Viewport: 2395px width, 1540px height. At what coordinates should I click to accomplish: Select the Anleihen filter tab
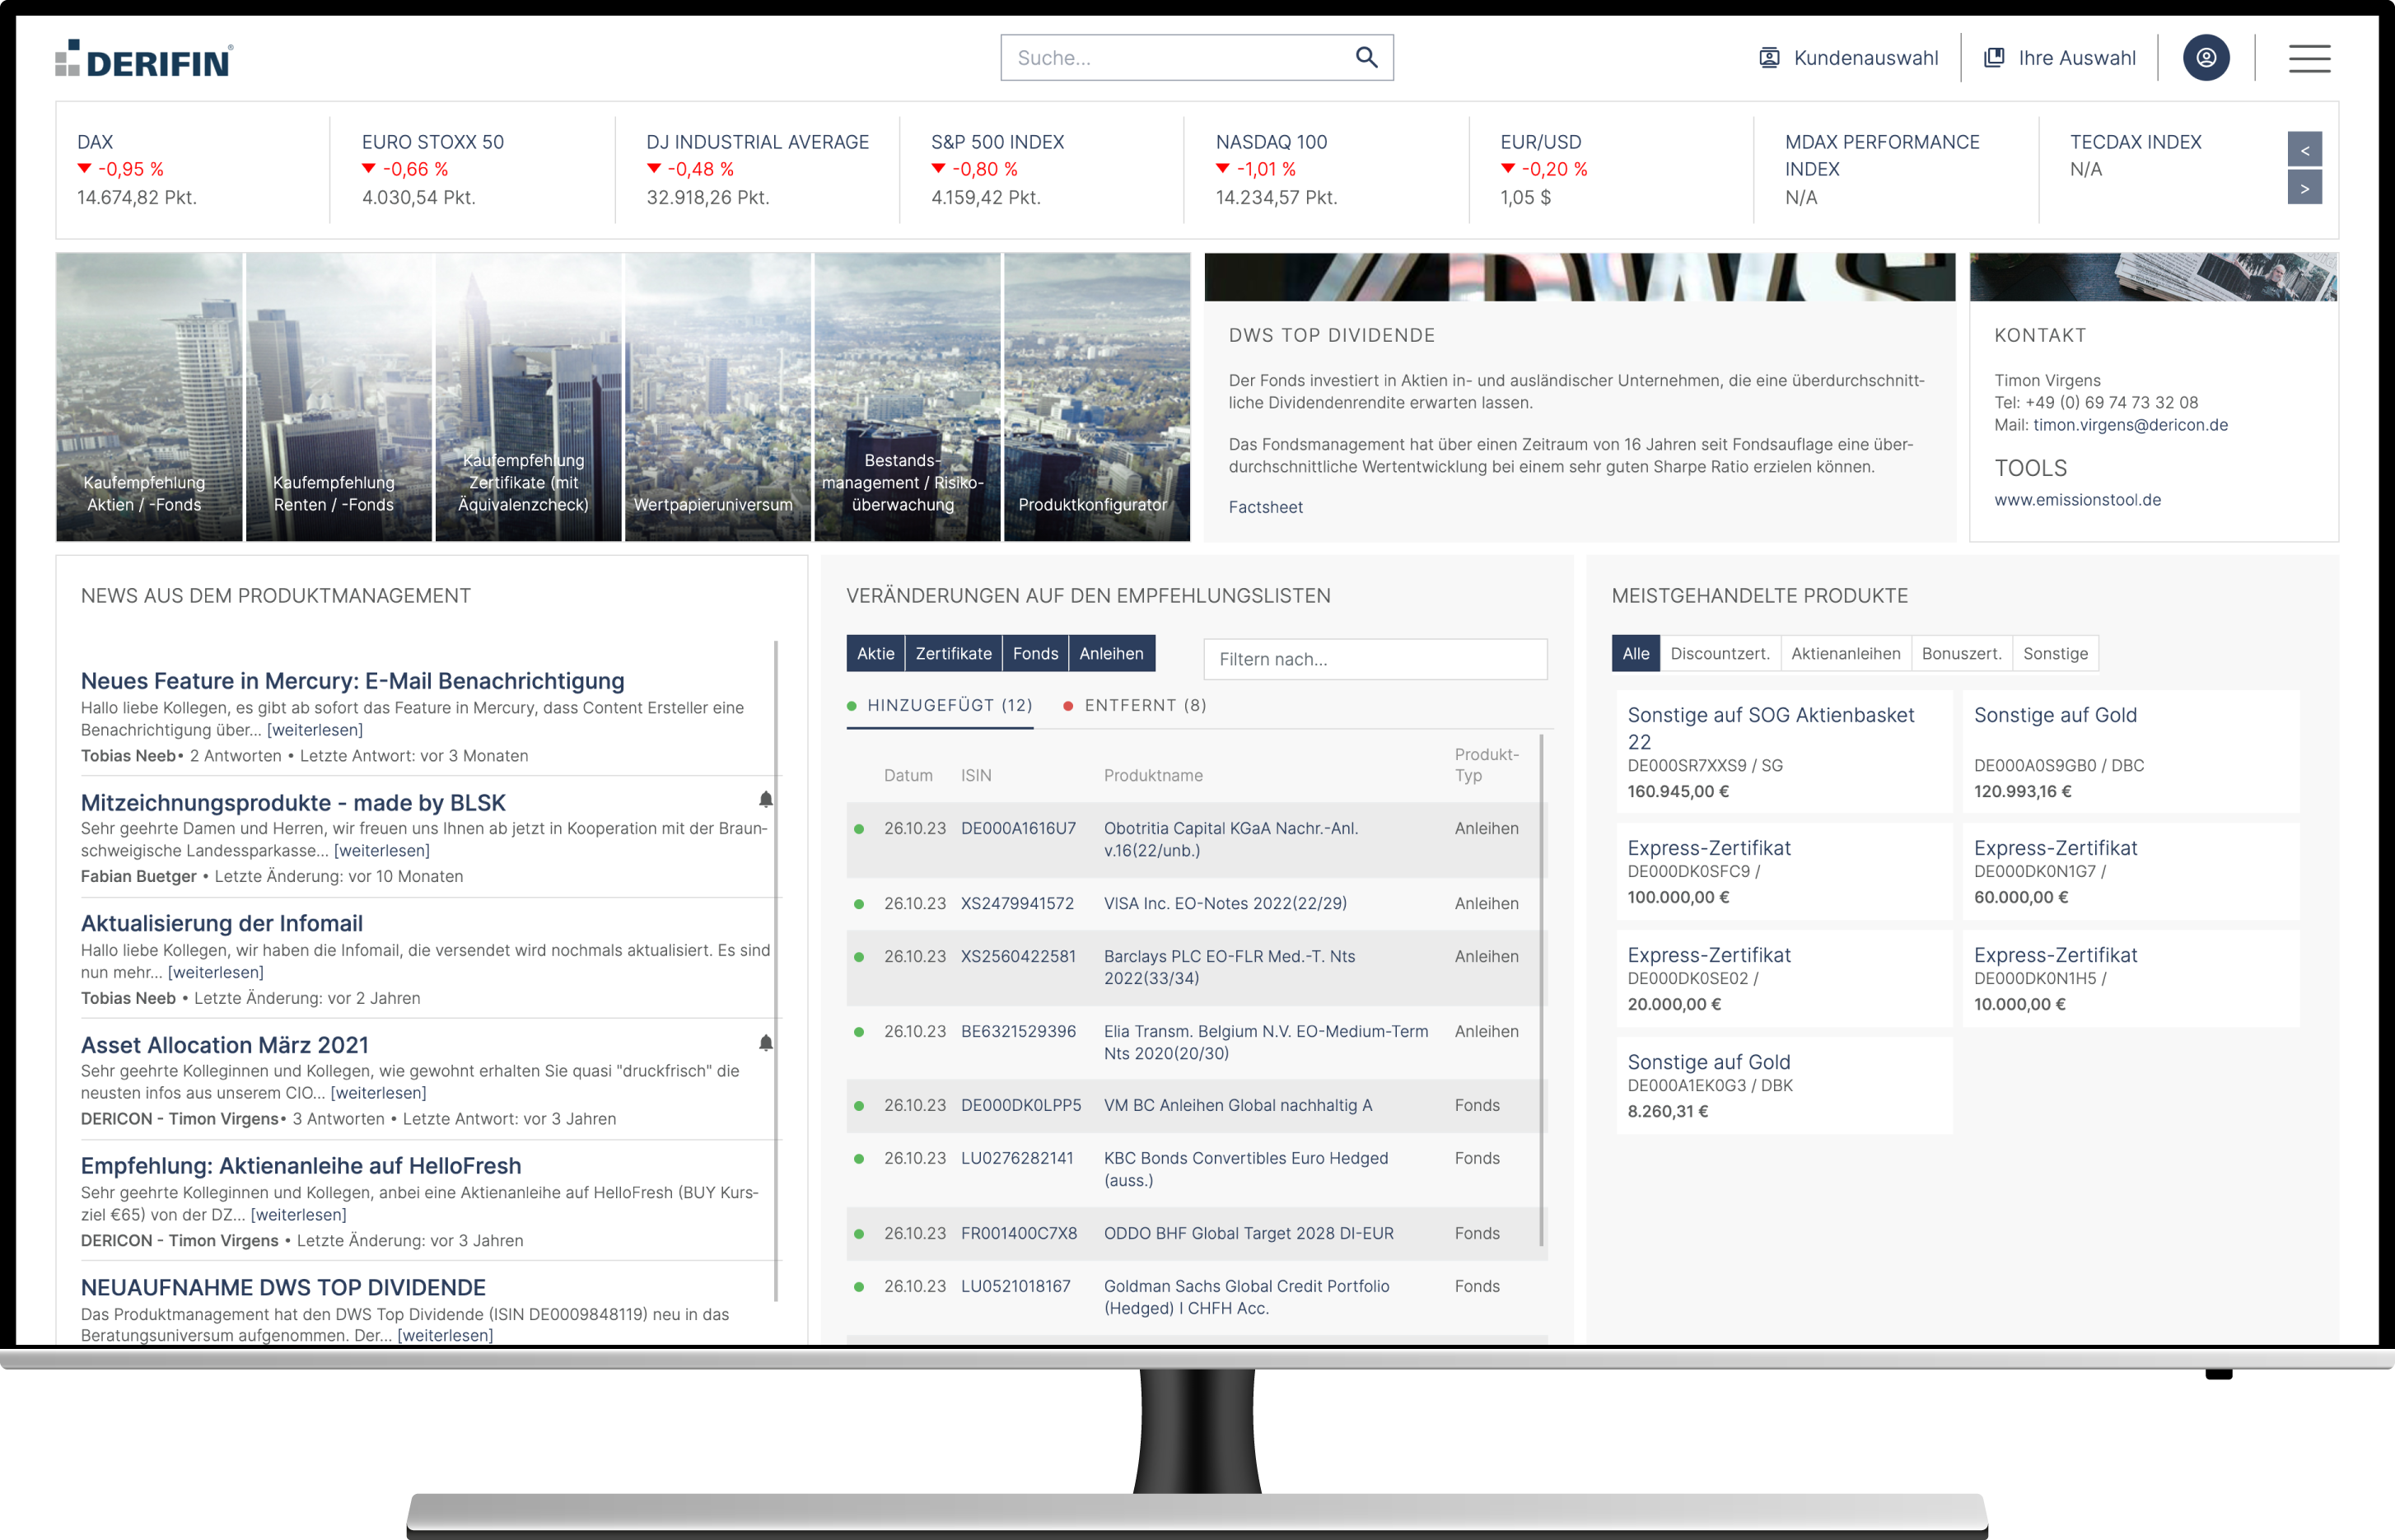pos(1111,653)
